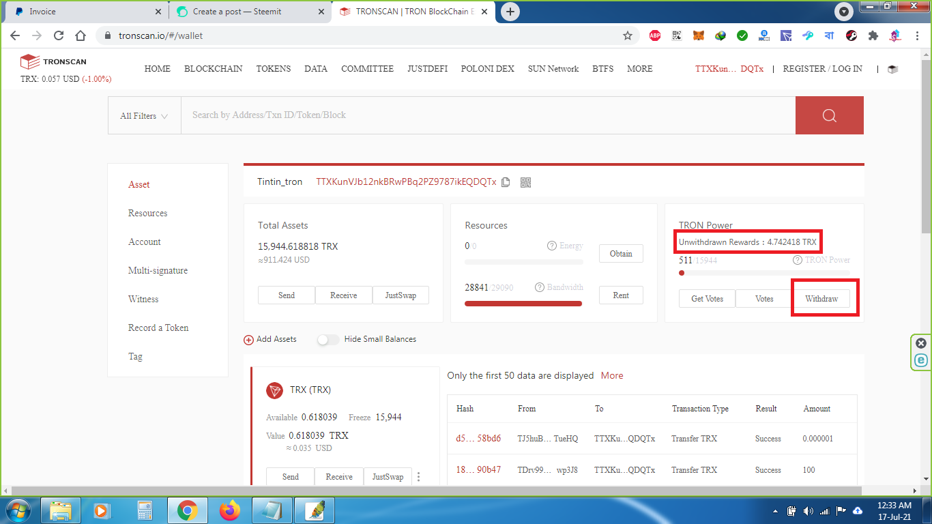The height and width of the screenshot is (524, 932).
Task: Click the search by Address/Txn ID field
Action: pyautogui.click(x=488, y=115)
